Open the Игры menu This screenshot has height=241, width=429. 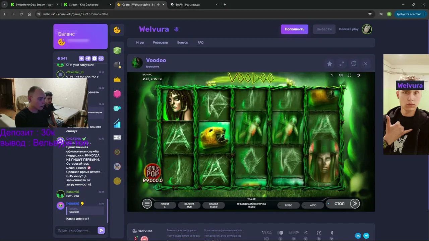point(140,43)
